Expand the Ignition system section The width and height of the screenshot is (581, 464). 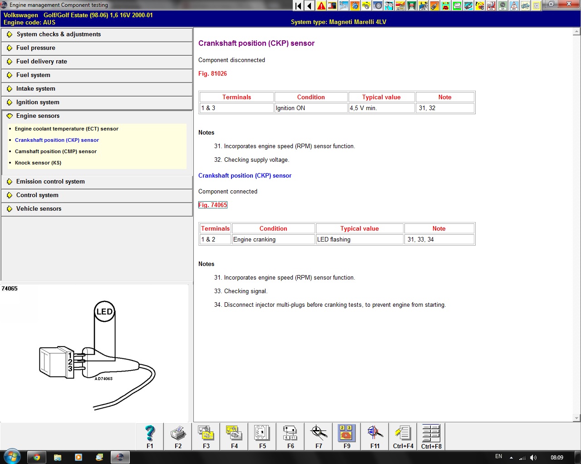pyautogui.click(x=38, y=102)
